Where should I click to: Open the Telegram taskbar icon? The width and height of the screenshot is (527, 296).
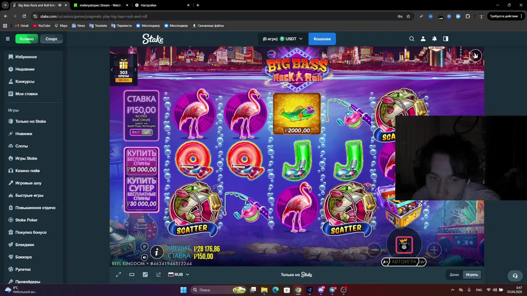[333, 290]
